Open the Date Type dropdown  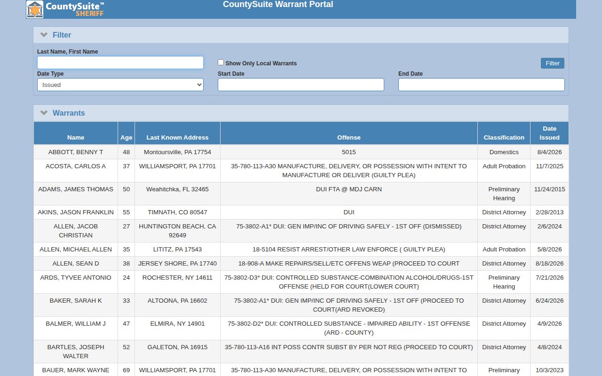click(120, 85)
